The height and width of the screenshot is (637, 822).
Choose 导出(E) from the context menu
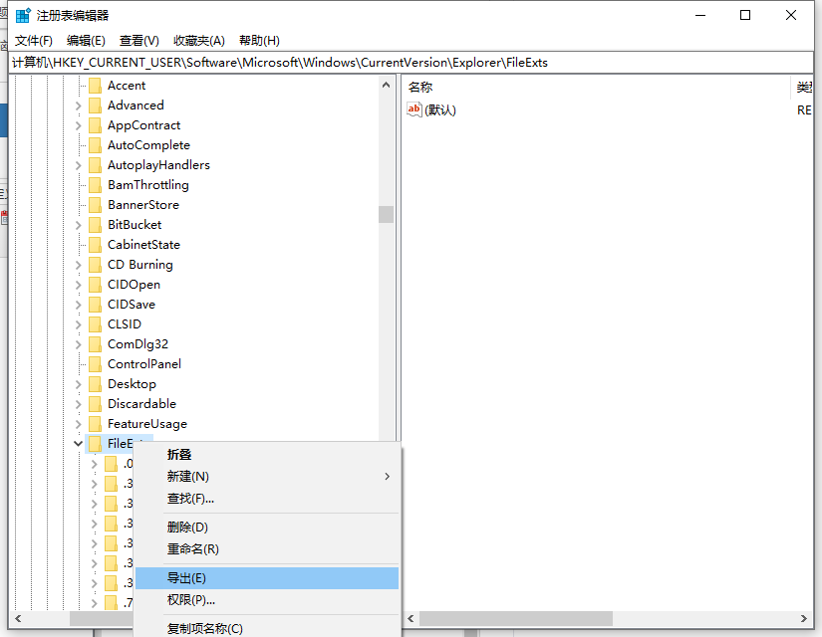coord(186,578)
